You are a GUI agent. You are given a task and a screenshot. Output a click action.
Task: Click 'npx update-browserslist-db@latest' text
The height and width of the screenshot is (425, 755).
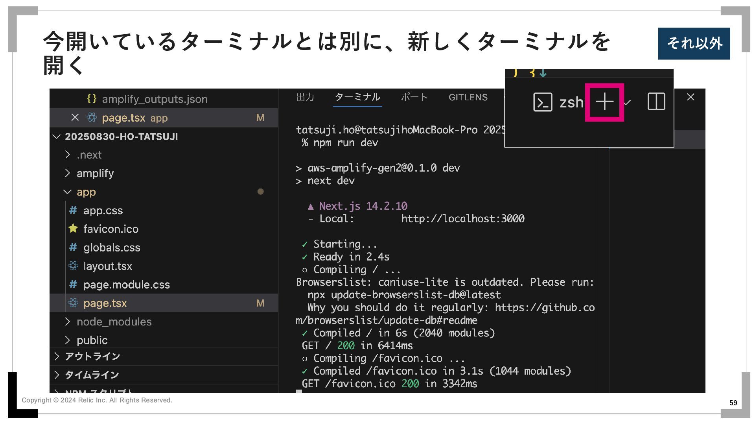[x=404, y=295]
